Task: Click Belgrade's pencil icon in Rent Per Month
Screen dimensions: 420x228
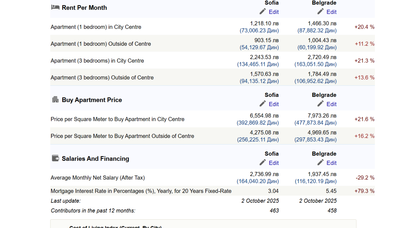Action: (321, 12)
